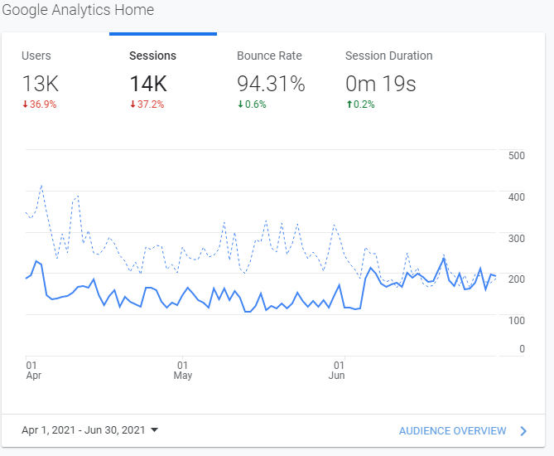This screenshot has height=456, width=554.
Task: Click the 01 May label on chart axis
Action: click(183, 370)
